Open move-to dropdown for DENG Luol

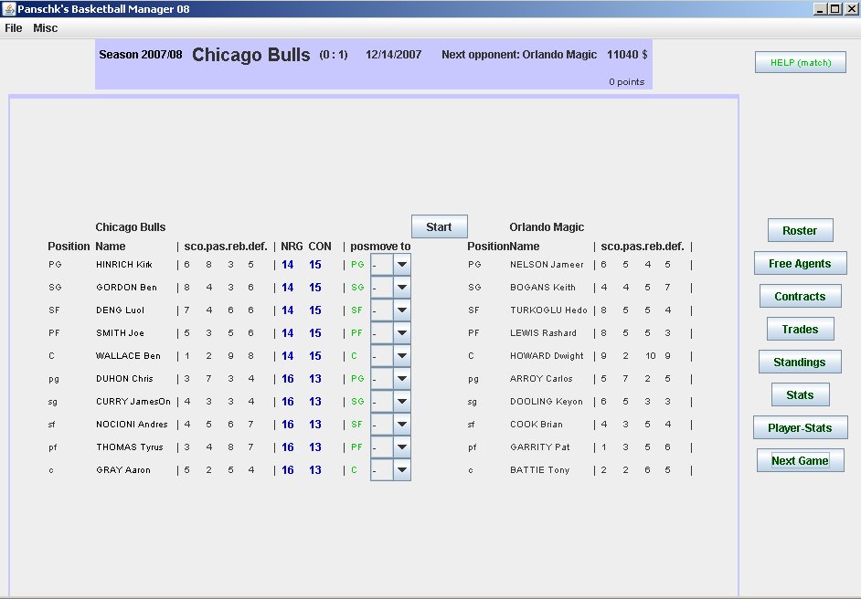pyautogui.click(x=402, y=310)
